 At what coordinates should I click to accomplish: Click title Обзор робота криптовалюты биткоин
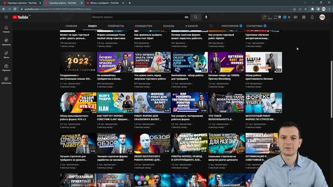[x=259, y=77]
